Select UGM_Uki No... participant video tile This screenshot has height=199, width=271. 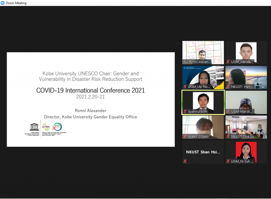tap(203, 77)
